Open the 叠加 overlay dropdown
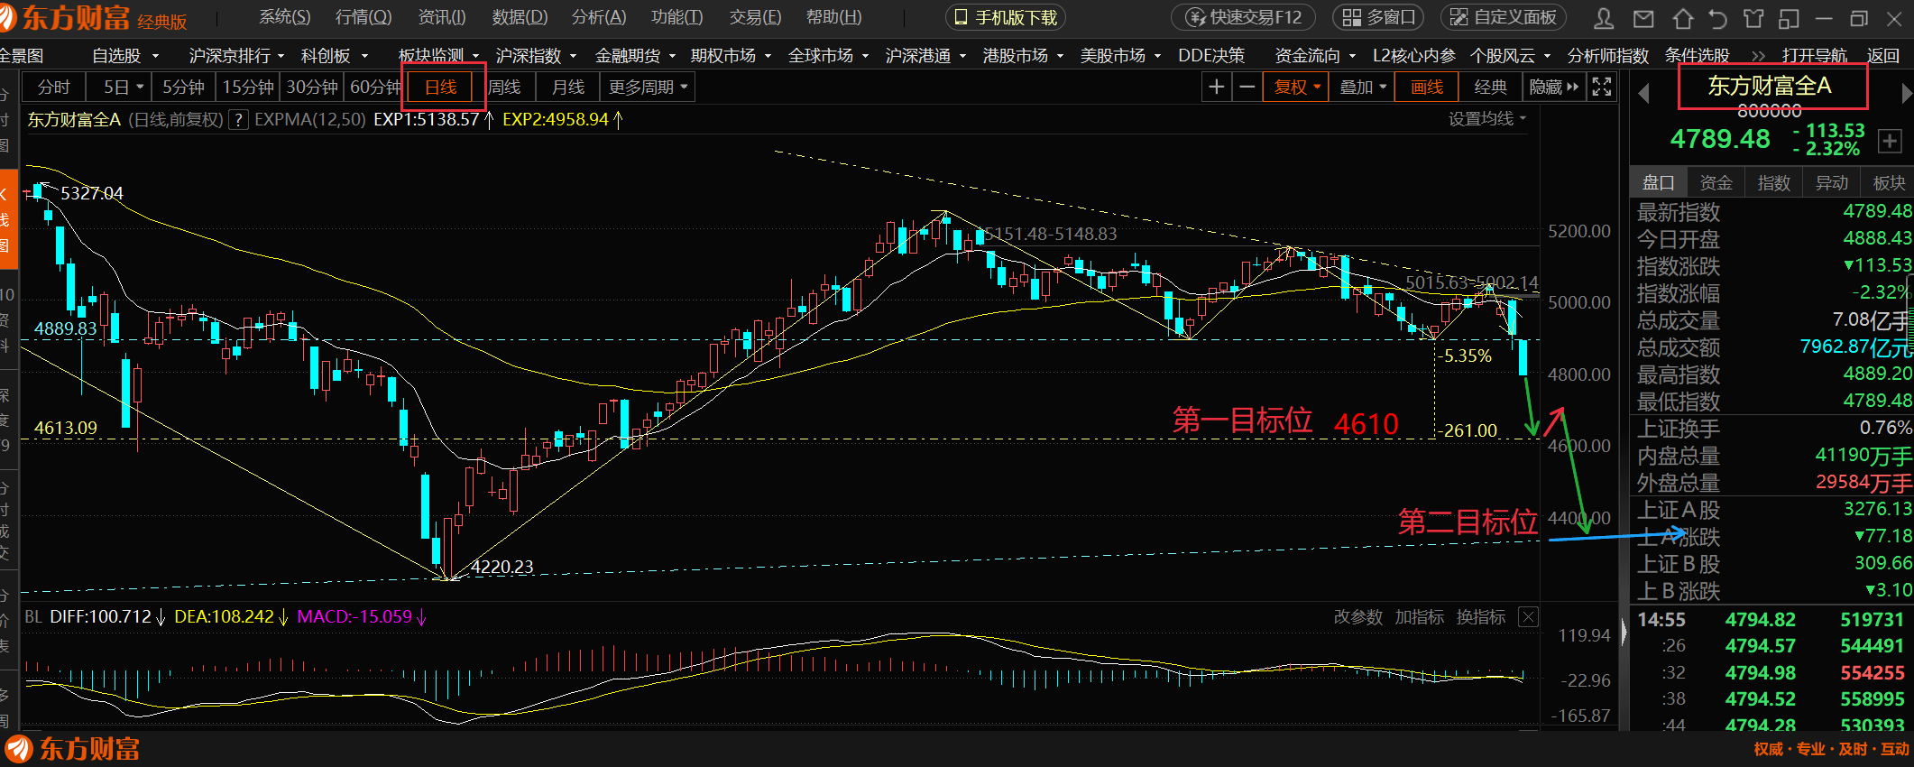Viewport: 1914px width, 767px height. (1362, 88)
